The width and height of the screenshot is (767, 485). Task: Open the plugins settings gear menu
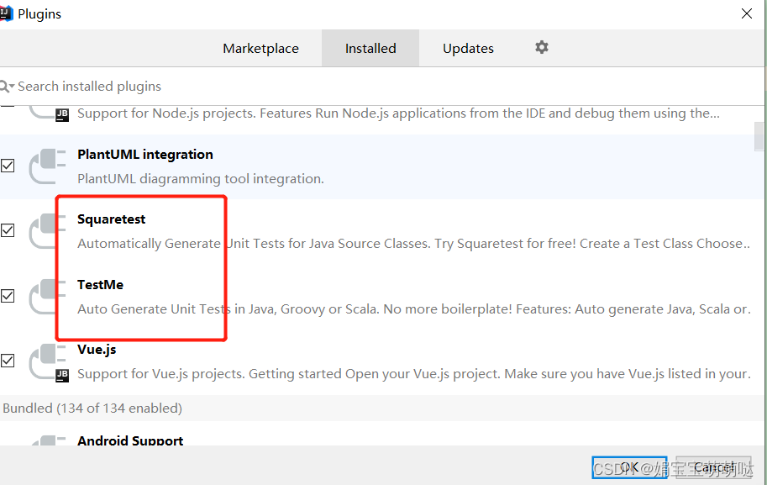click(542, 47)
